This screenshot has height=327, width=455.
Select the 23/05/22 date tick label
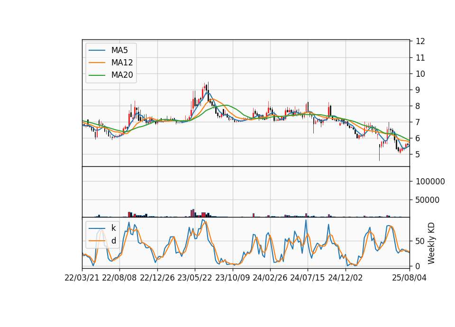click(195, 278)
